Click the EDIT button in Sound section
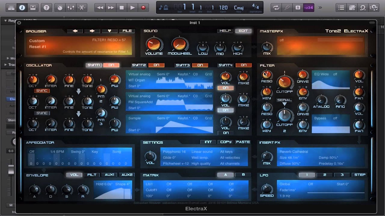 pos(243,31)
